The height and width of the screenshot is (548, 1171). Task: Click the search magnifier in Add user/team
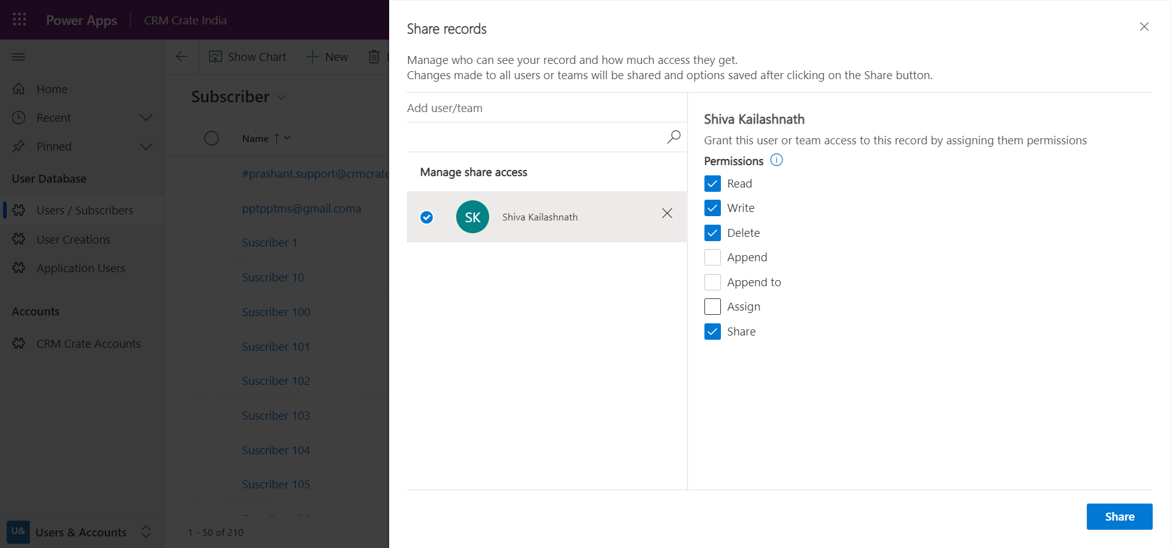[x=673, y=137]
